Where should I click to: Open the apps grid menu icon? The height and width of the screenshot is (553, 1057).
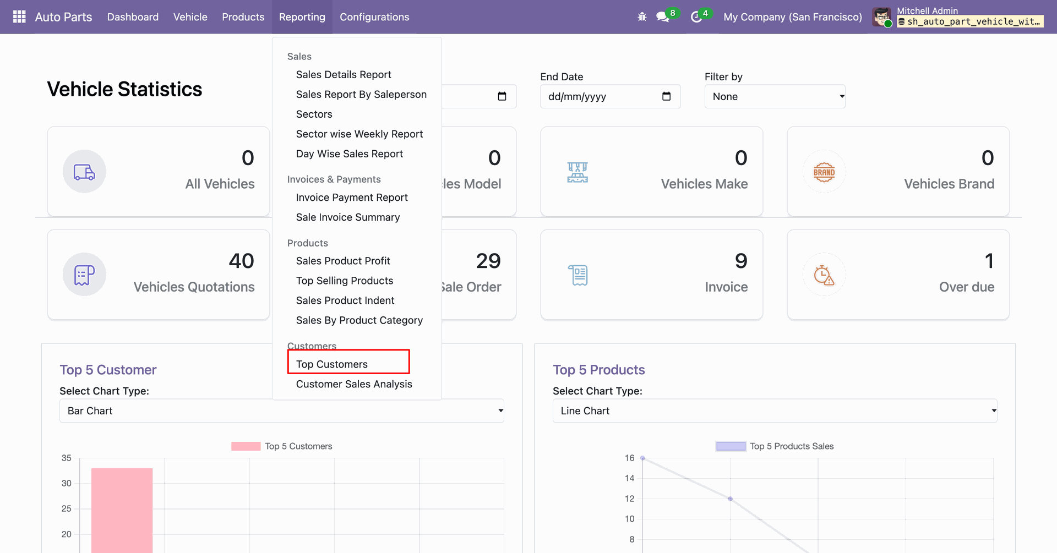19,17
